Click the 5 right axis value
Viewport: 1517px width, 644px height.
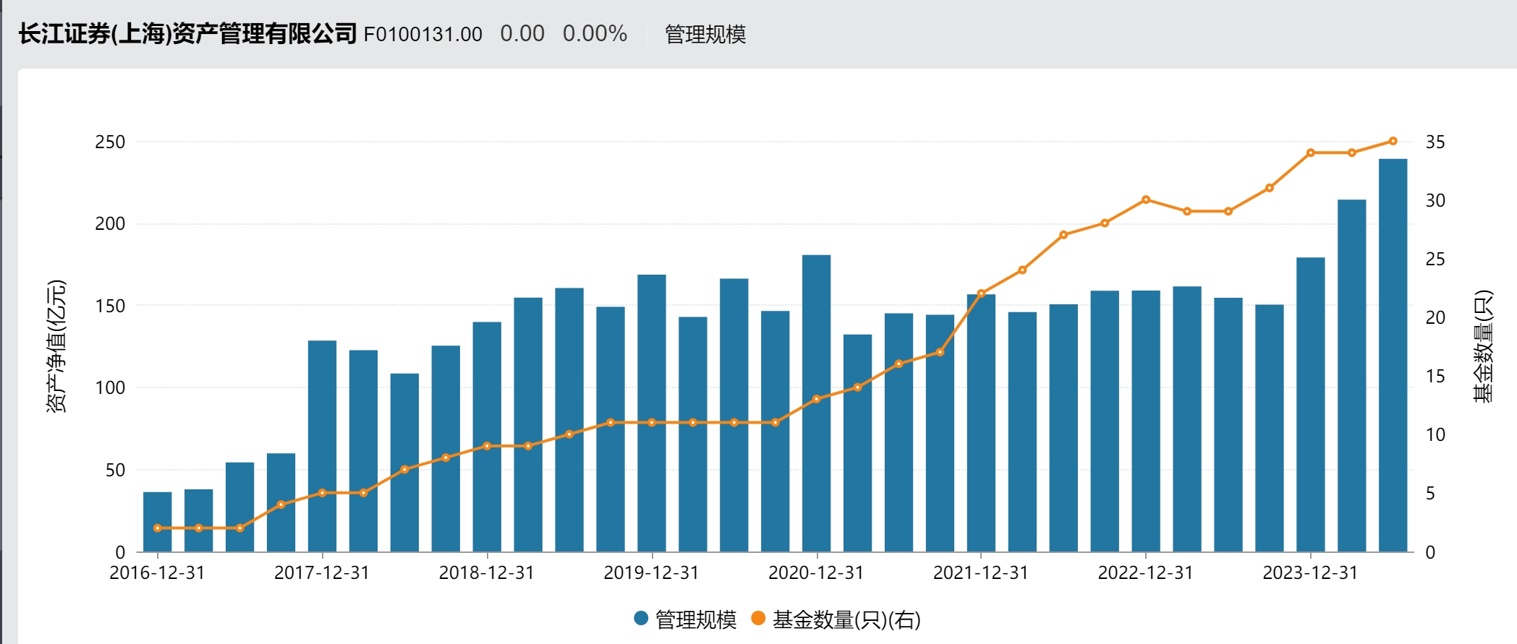1430,493
